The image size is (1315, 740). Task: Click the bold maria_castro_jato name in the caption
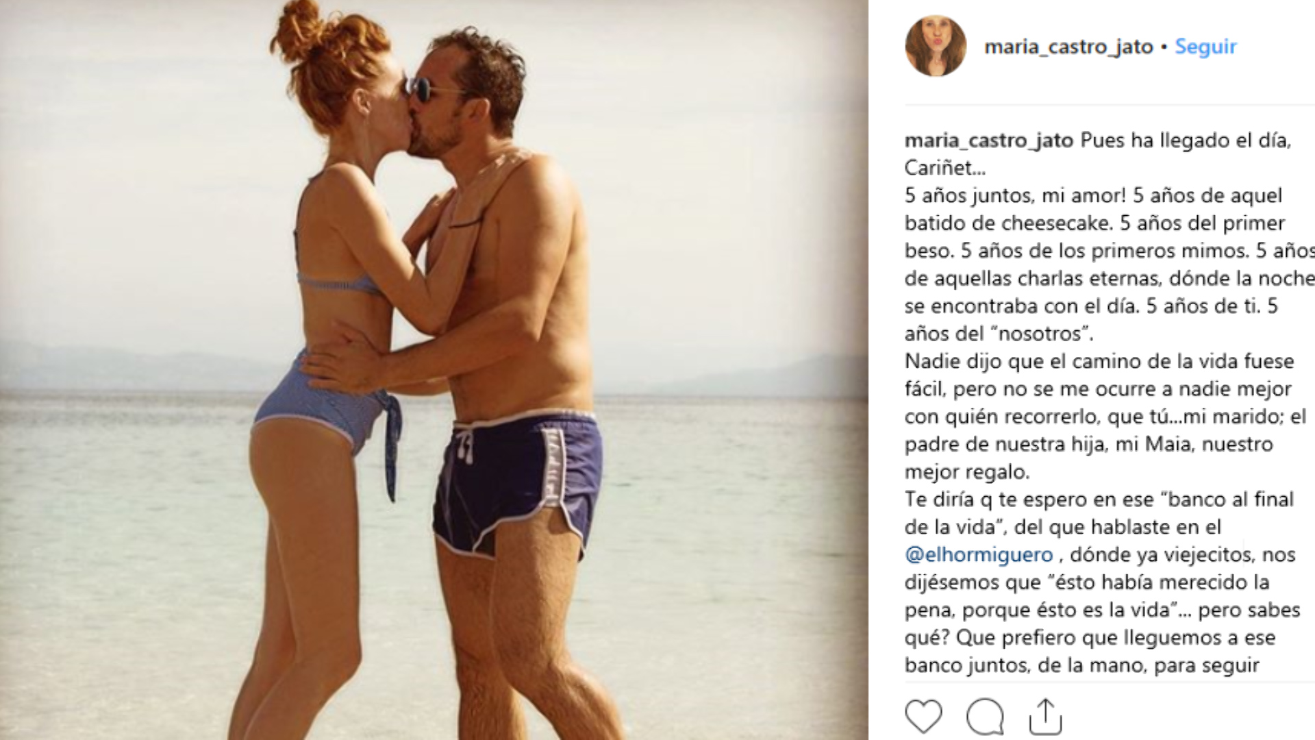[989, 140]
